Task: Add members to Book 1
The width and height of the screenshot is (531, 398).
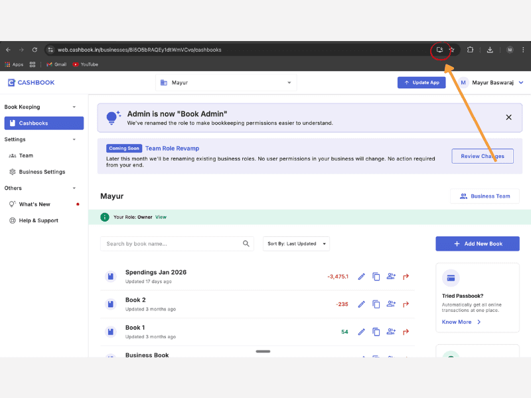Action: [391, 332]
